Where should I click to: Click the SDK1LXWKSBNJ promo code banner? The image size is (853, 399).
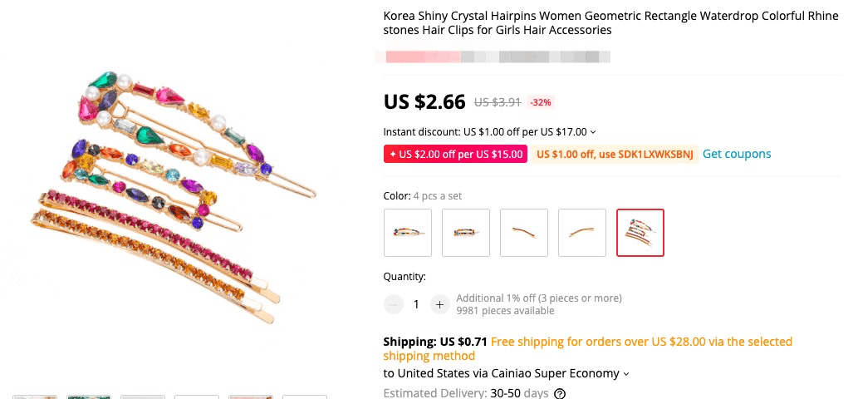tap(614, 154)
